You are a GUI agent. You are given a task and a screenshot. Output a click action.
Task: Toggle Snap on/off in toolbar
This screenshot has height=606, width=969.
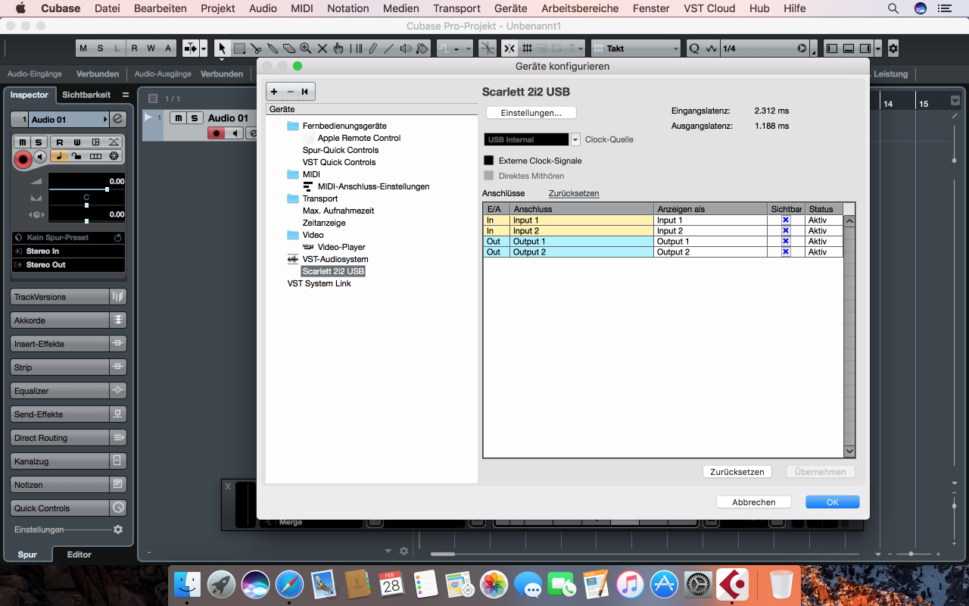click(x=509, y=48)
